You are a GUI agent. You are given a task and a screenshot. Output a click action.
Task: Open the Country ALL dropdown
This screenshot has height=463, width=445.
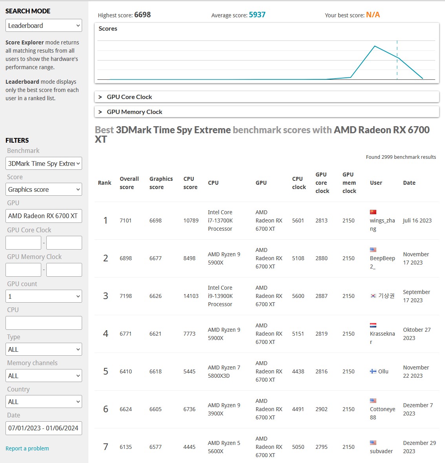[44, 402]
